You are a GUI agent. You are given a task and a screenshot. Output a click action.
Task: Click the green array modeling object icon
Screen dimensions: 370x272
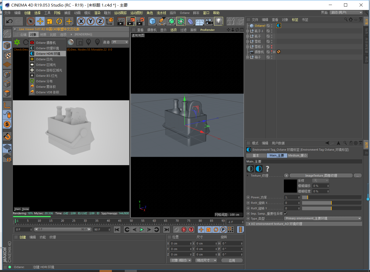[181, 21]
